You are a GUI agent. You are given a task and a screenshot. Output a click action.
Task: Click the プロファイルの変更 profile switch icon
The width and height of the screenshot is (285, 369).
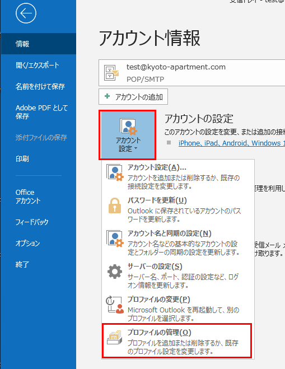point(115,305)
